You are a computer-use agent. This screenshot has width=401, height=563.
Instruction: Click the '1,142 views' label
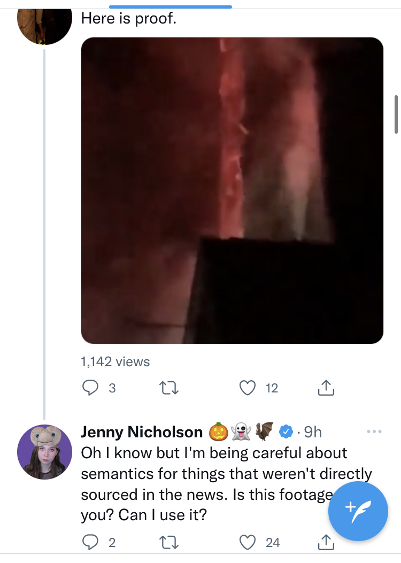pos(115,361)
